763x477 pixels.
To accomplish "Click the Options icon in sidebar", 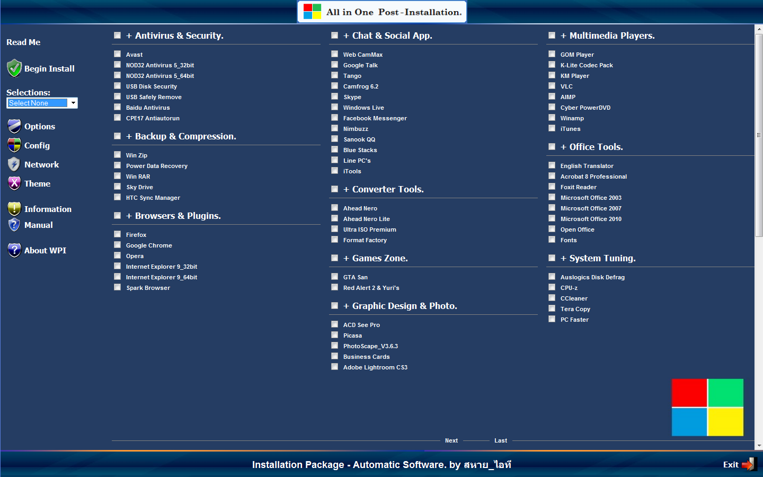I will [x=14, y=126].
